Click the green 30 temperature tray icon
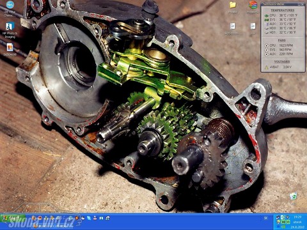 pyautogui.click(x=285, y=222)
